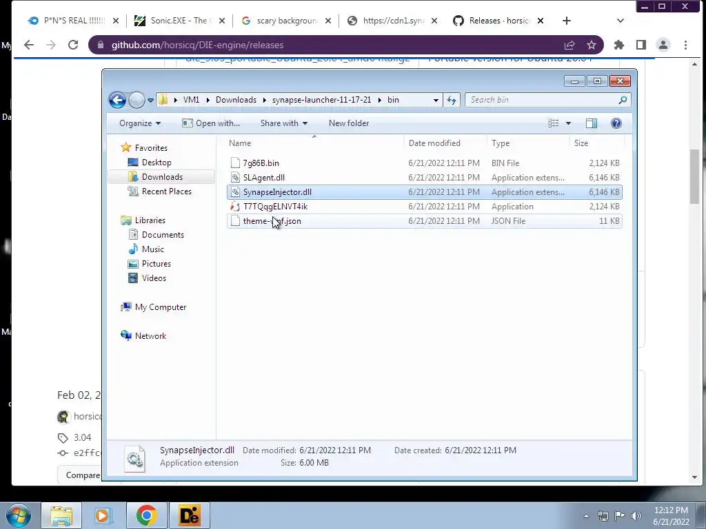Open a new Chrome tab
The width and height of the screenshot is (706, 529).
567,21
